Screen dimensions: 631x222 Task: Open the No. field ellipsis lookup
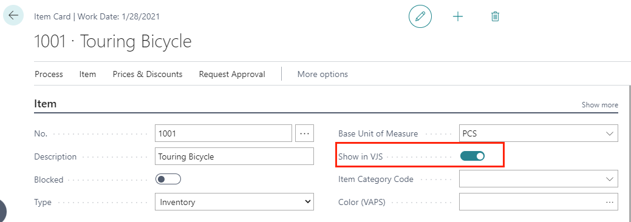(x=305, y=133)
